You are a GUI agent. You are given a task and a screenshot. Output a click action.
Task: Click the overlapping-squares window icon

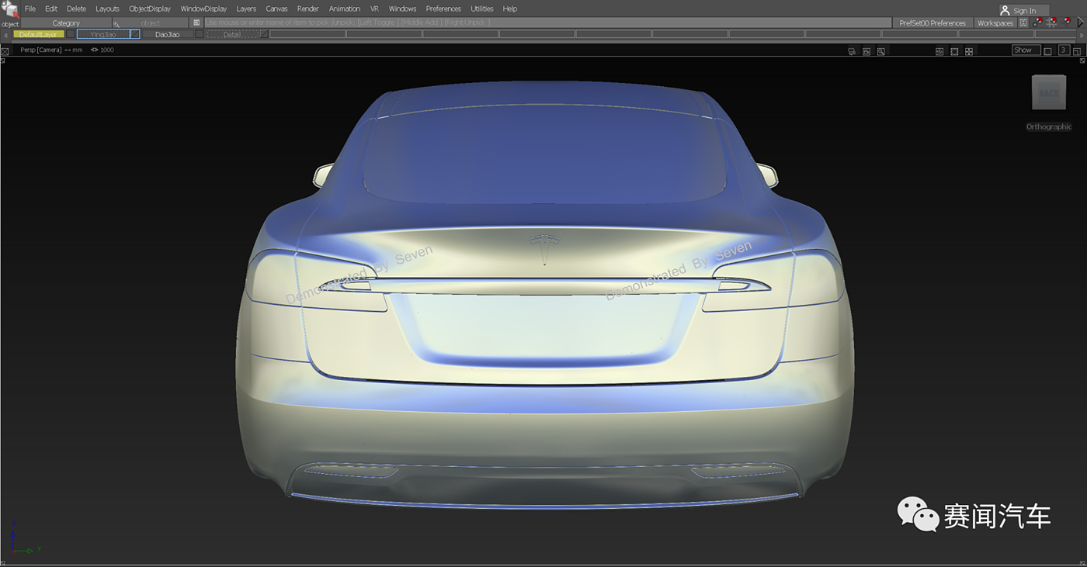[1078, 50]
